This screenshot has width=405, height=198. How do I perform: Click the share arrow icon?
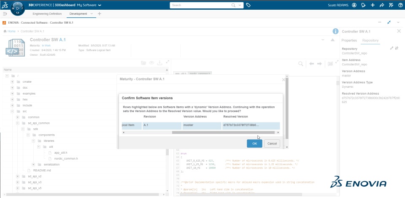point(382,5)
